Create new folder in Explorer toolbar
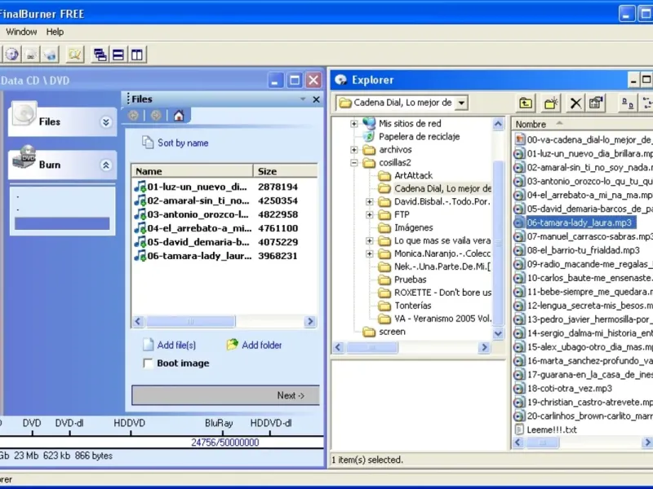The height and width of the screenshot is (489, 653). pyautogui.click(x=550, y=103)
